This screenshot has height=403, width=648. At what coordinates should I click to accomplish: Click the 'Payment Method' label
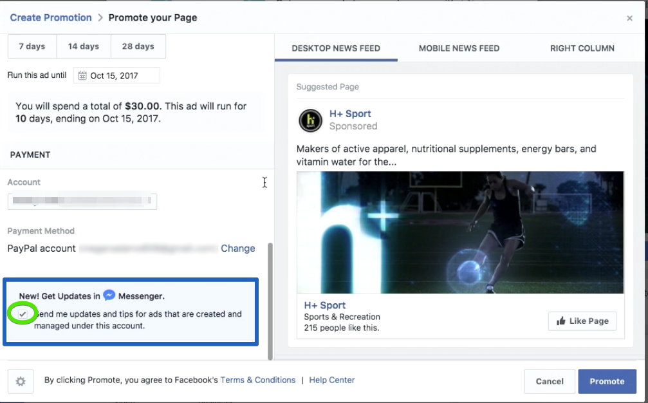[x=41, y=230]
